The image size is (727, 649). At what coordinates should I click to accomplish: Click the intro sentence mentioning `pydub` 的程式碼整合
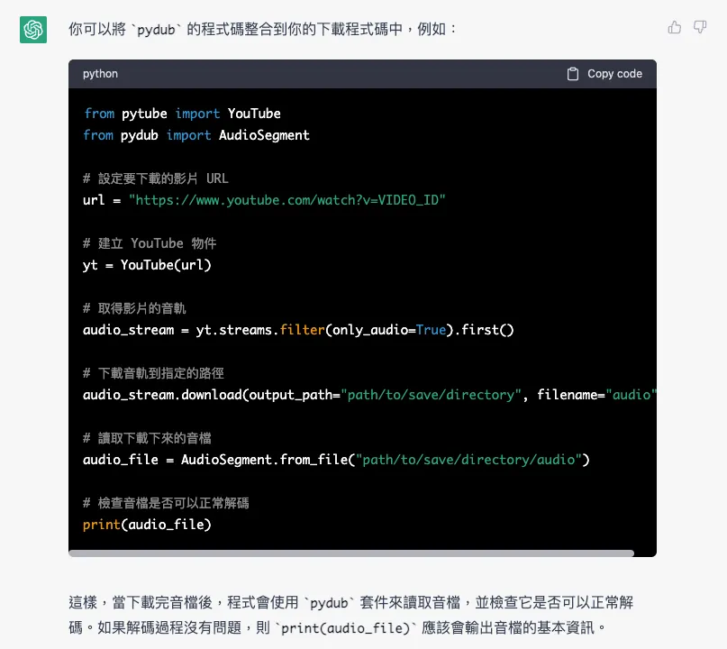click(x=263, y=29)
